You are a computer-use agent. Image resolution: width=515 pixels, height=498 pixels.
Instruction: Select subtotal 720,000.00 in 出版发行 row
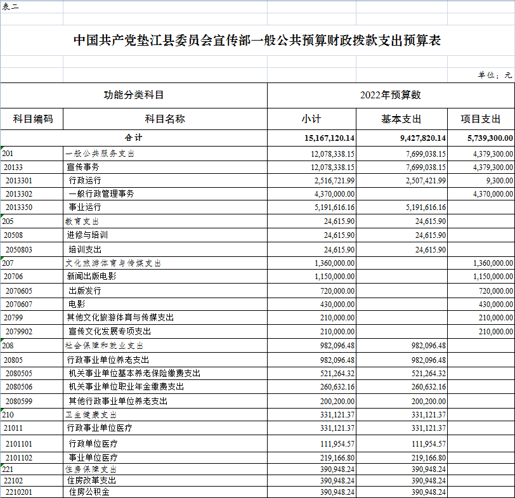[311, 291]
